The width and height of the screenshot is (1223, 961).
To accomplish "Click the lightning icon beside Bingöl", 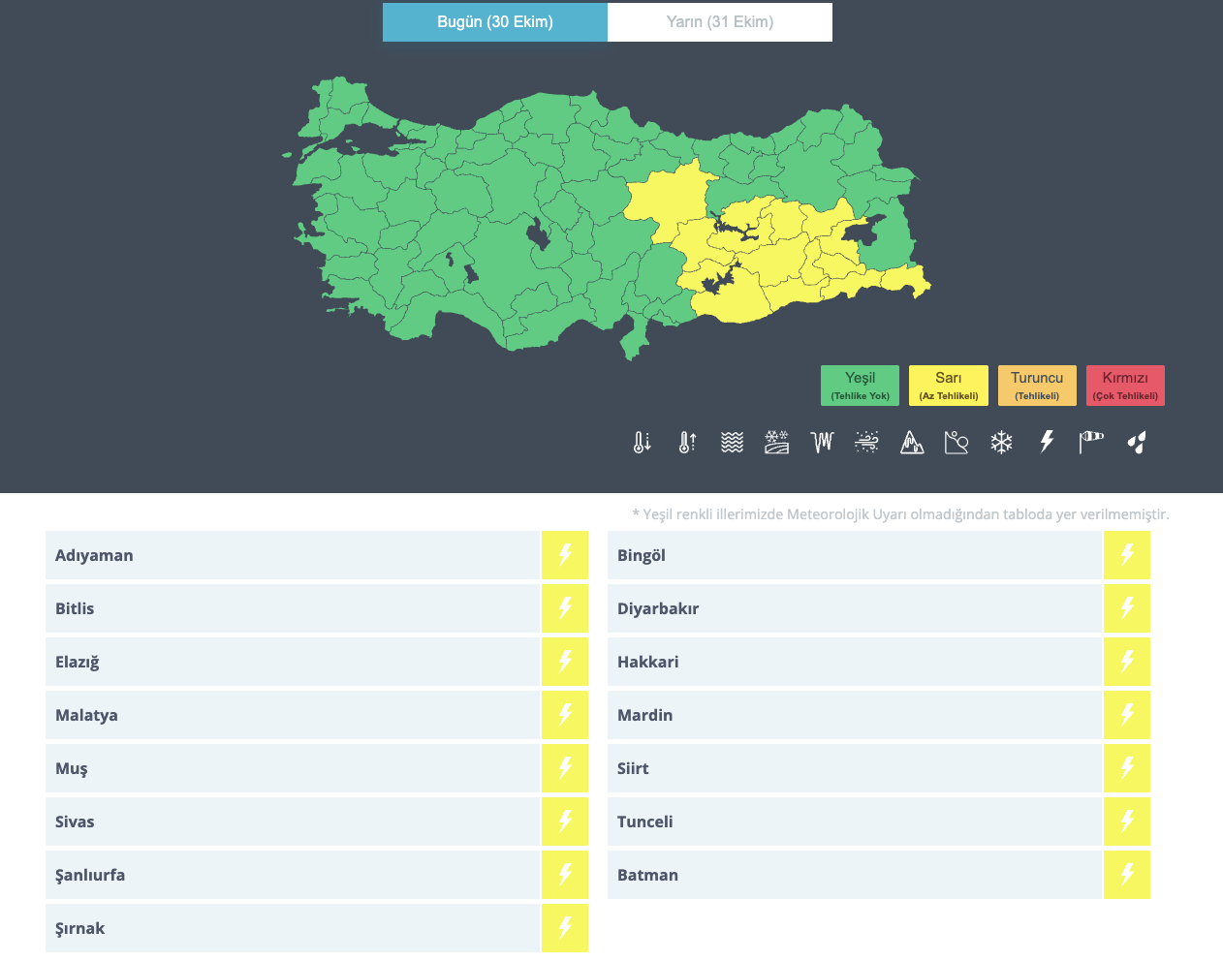I will [1127, 555].
